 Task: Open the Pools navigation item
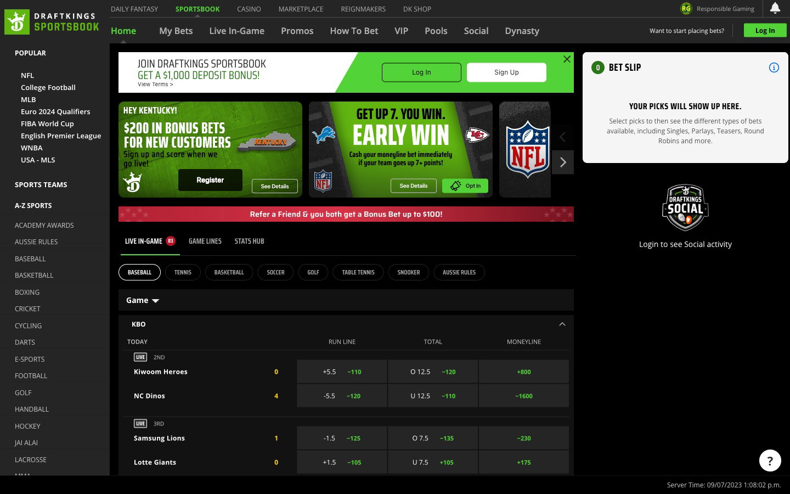click(x=436, y=31)
